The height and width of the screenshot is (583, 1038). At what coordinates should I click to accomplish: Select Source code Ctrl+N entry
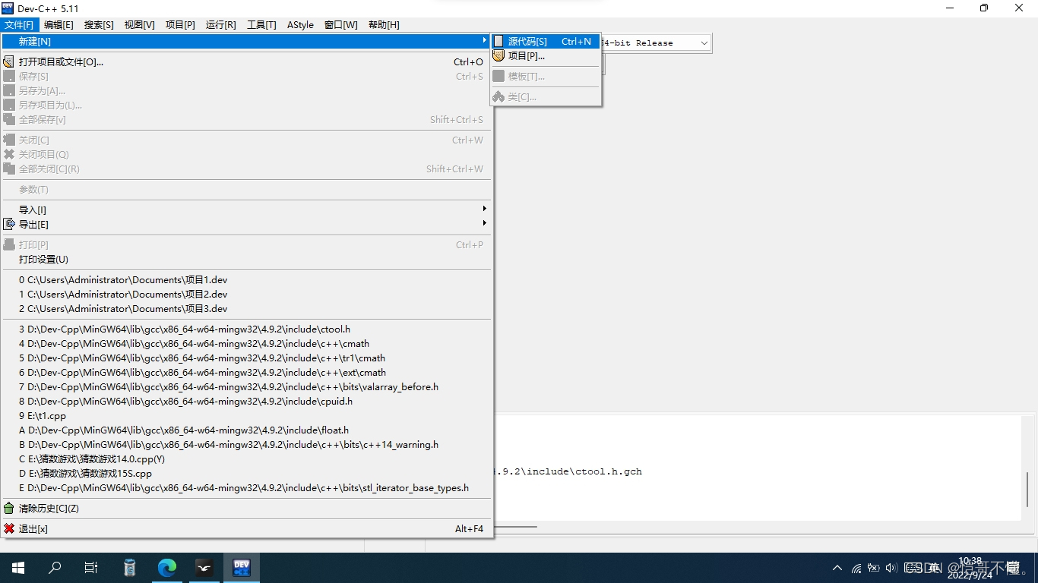(x=546, y=42)
